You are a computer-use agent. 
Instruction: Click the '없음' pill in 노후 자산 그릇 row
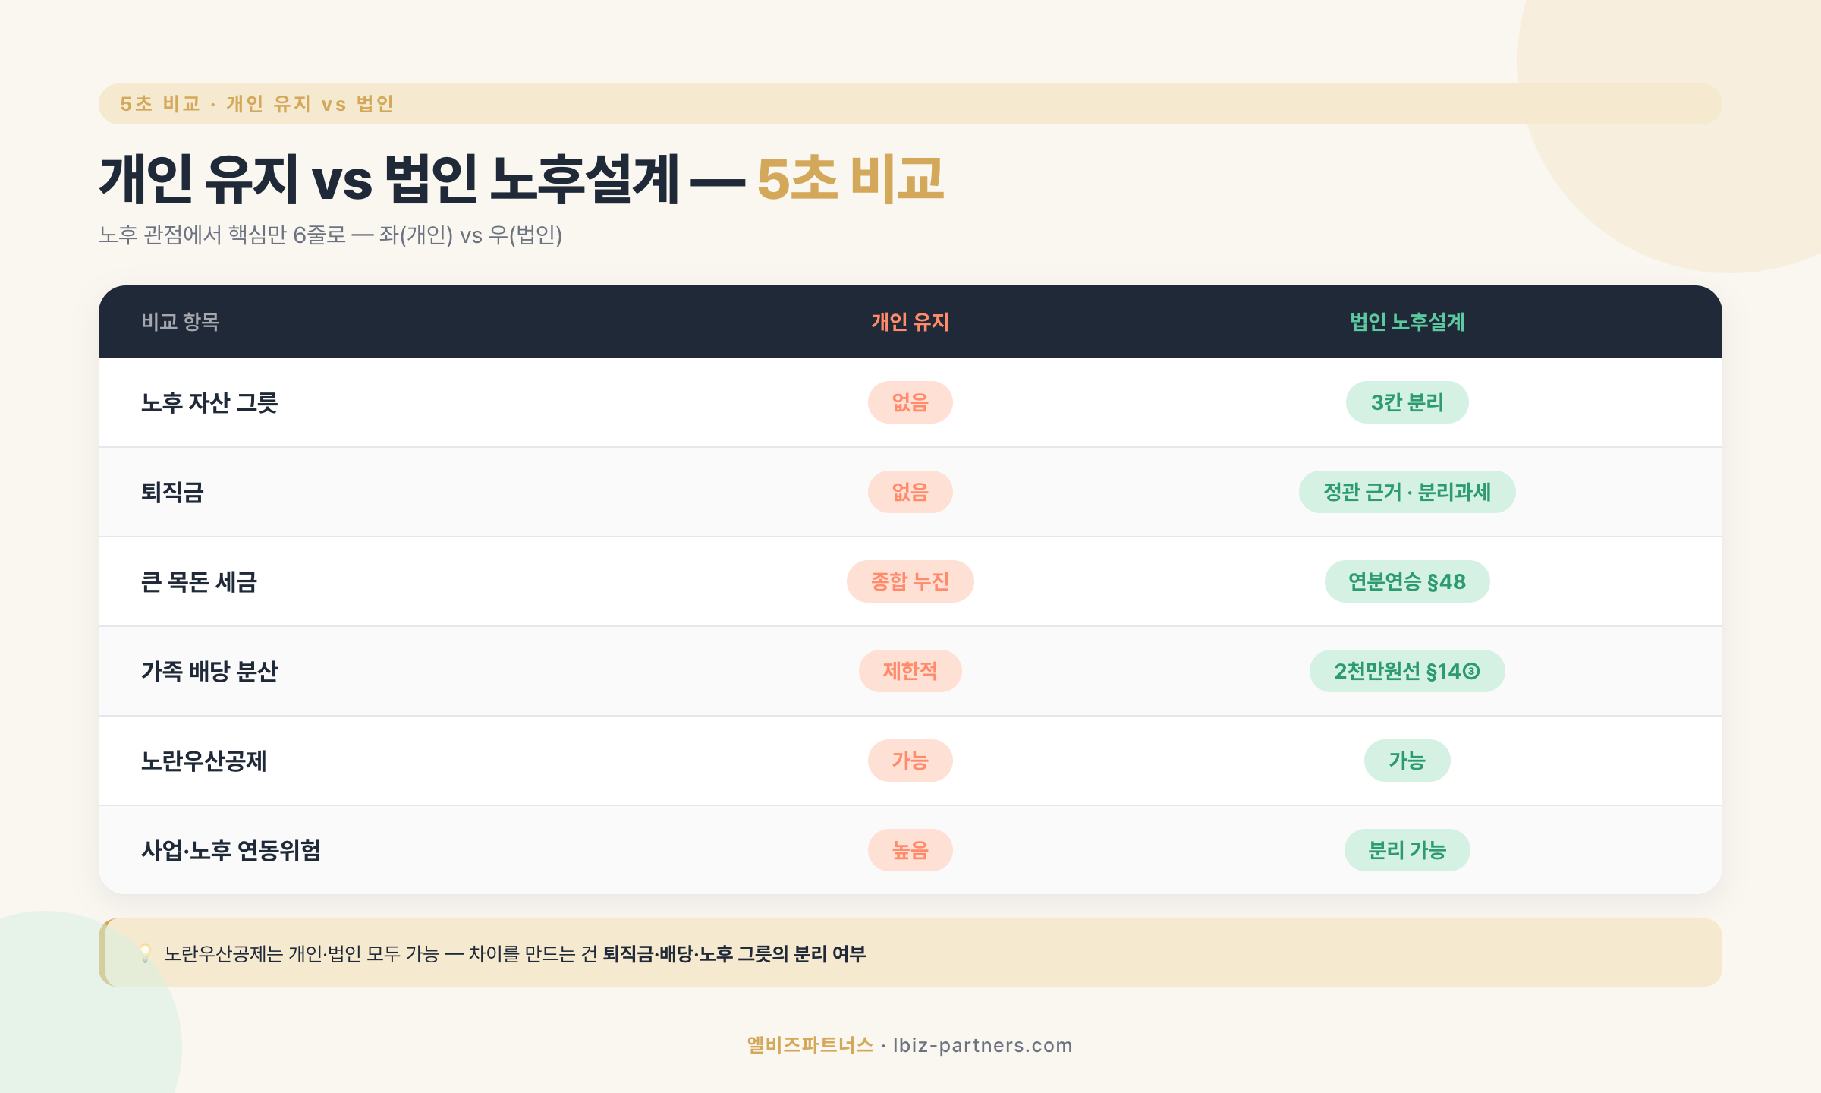coord(910,402)
